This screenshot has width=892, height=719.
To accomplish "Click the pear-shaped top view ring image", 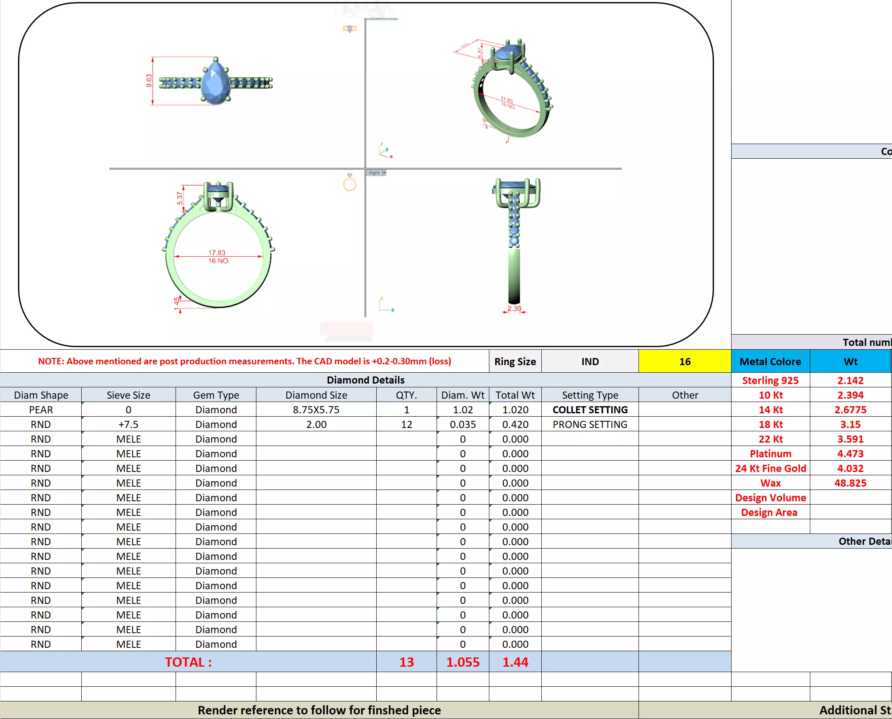I will [x=215, y=82].
